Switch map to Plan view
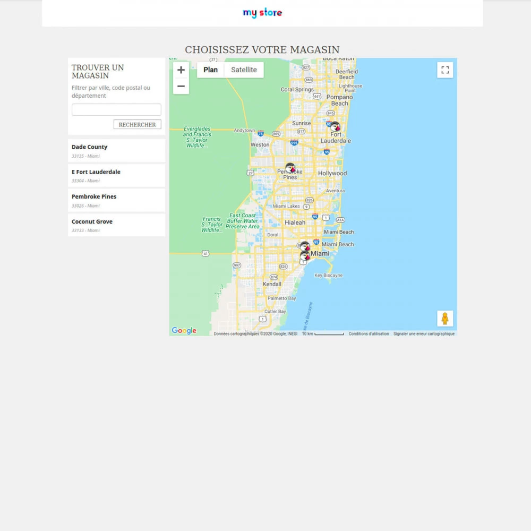 click(x=211, y=70)
